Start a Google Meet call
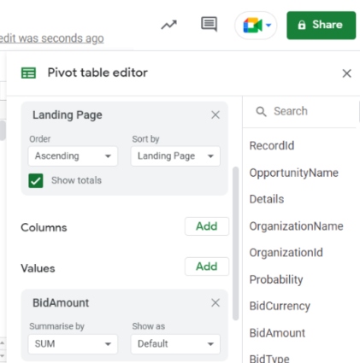The image size is (360, 363). [256, 26]
